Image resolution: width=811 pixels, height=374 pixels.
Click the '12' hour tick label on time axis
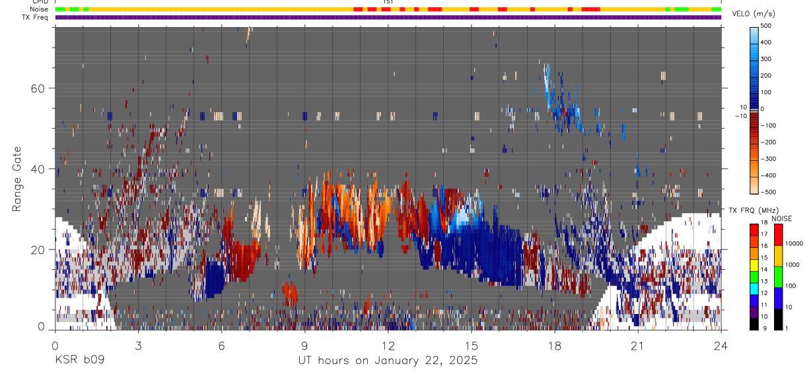pos(388,346)
